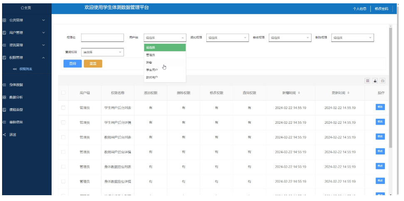Collapse the 权限管理 sidebar chevron
This screenshot has width=404, height=201.
click(x=44, y=58)
